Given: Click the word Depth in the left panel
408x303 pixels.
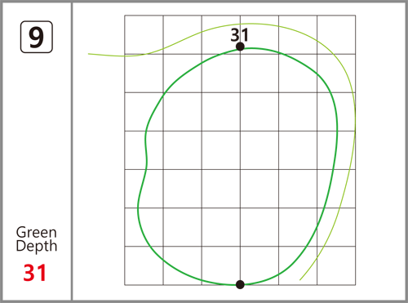Looking at the screenshot, I should 37,246.
